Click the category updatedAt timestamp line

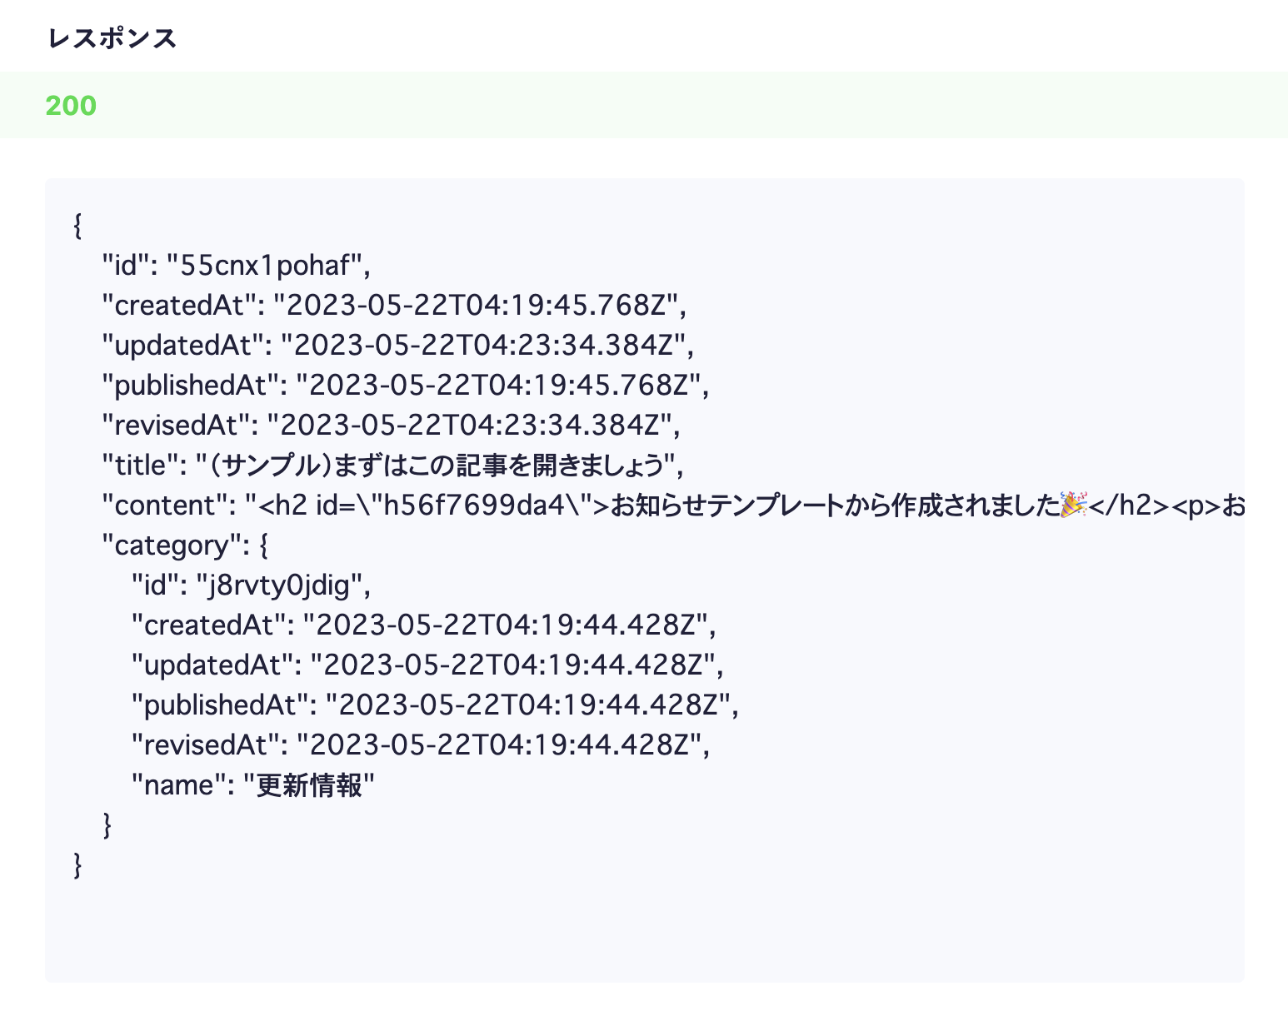tap(427, 665)
